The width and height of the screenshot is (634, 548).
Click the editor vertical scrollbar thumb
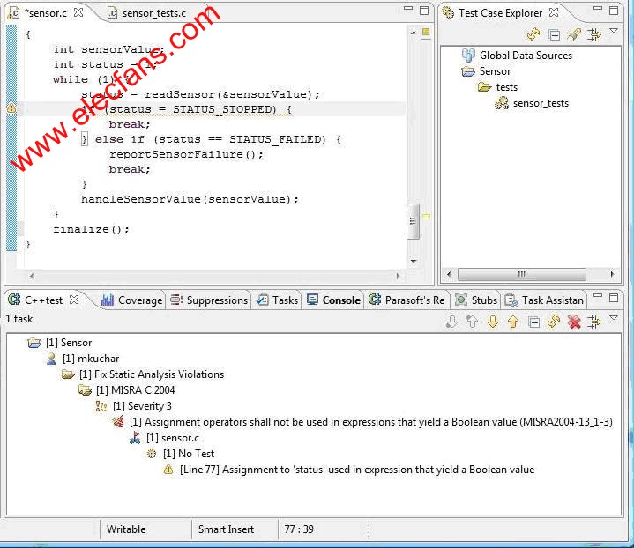[413, 221]
